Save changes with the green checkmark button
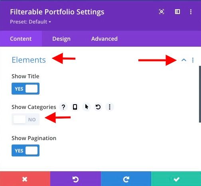Viewport: 201px width, 186px height. [x=176, y=179]
